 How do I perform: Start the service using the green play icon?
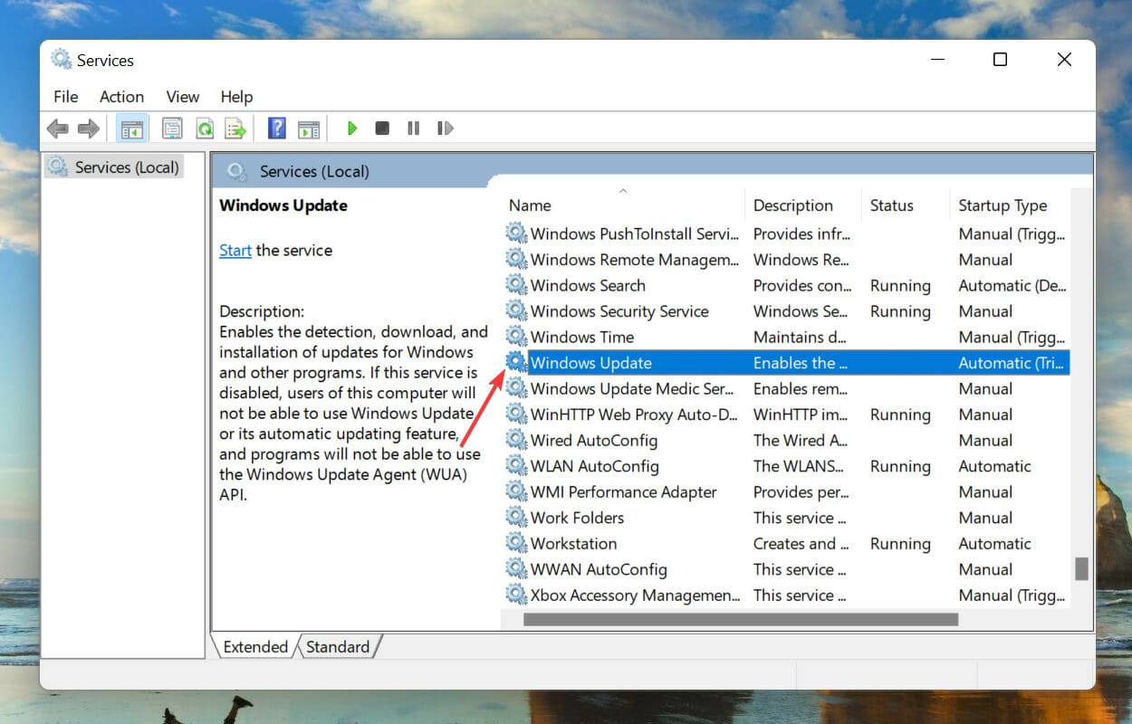[x=351, y=128]
